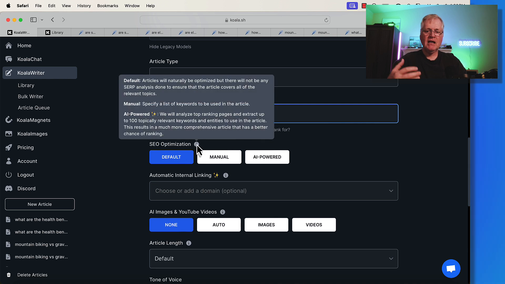The width and height of the screenshot is (505, 284).
Task: Click the KoalaWriter sidebar icon
Action: pos(9,73)
